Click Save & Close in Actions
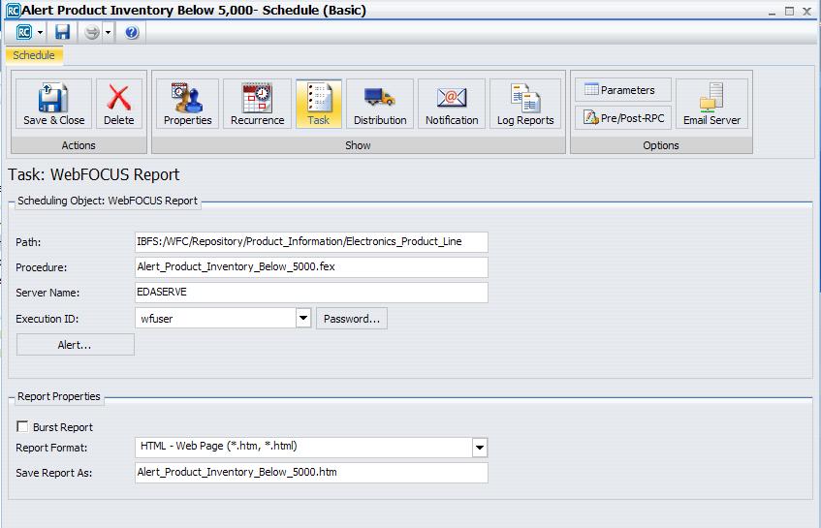821x528 pixels. [53, 104]
